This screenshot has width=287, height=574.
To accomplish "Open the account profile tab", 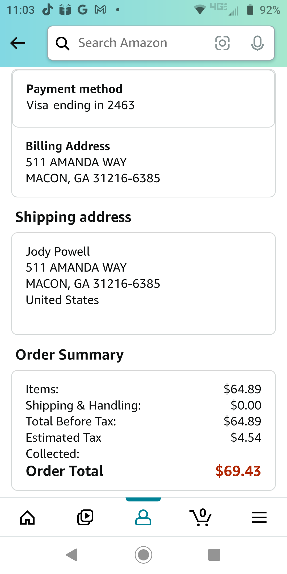I will pos(143,517).
